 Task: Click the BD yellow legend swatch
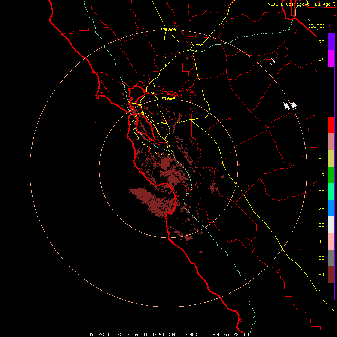coord(331,159)
